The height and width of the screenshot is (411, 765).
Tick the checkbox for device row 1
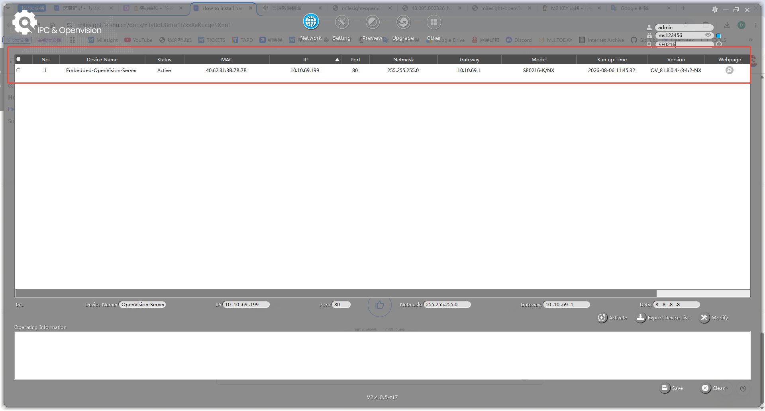tap(18, 70)
